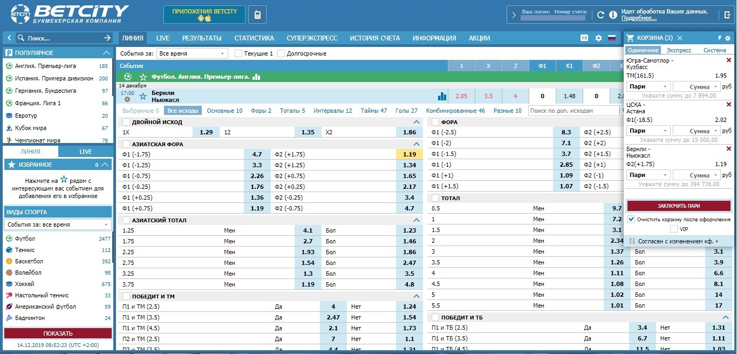The image size is (737, 354).
Task: Click Premier League stats icon in green header
Action: click(x=256, y=77)
